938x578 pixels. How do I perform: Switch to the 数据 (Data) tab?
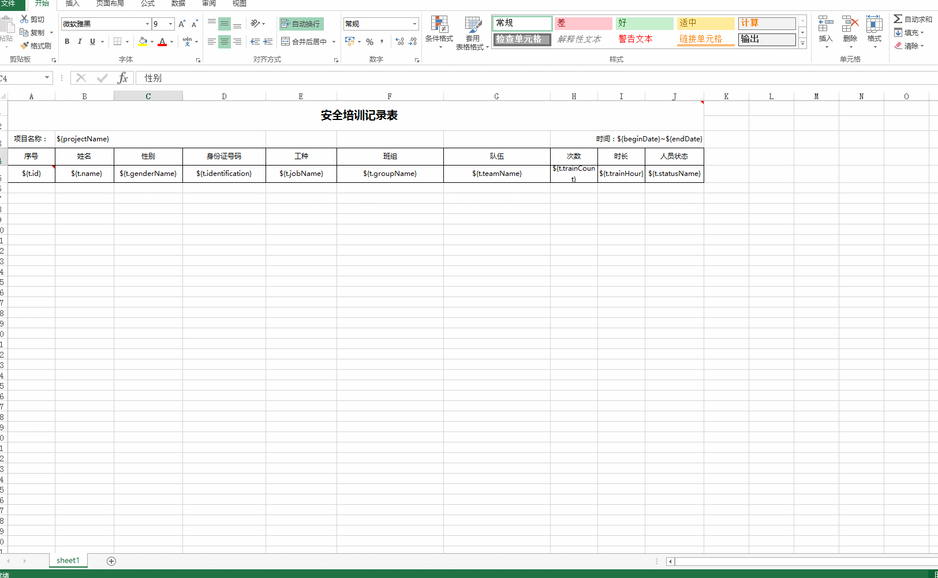pyautogui.click(x=178, y=3)
